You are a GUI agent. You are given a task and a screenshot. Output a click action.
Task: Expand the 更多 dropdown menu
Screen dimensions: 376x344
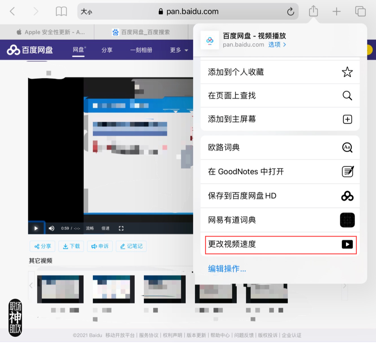pos(179,50)
